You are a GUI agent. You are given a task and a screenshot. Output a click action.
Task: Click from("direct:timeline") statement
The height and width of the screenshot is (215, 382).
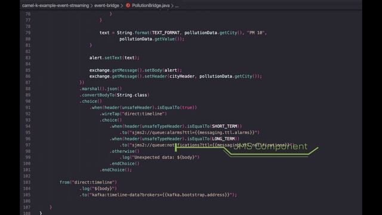coord(88,182)
